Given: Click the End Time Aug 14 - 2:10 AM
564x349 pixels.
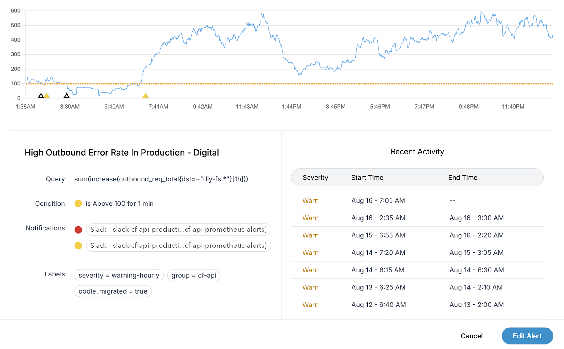Looking at the screenshot, I should coord(476,287).
